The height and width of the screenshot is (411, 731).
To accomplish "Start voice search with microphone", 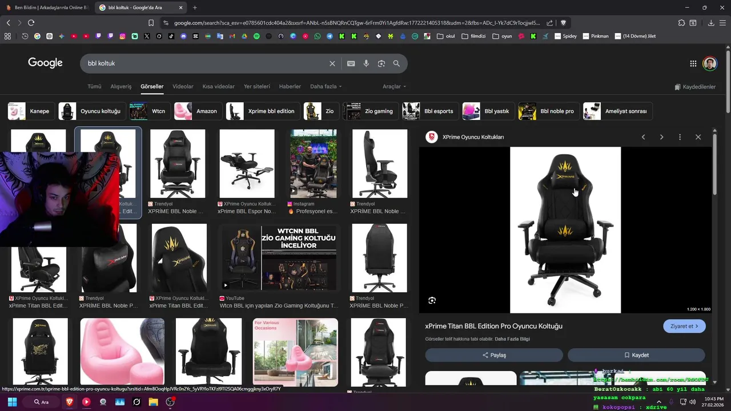I will 366,63.
